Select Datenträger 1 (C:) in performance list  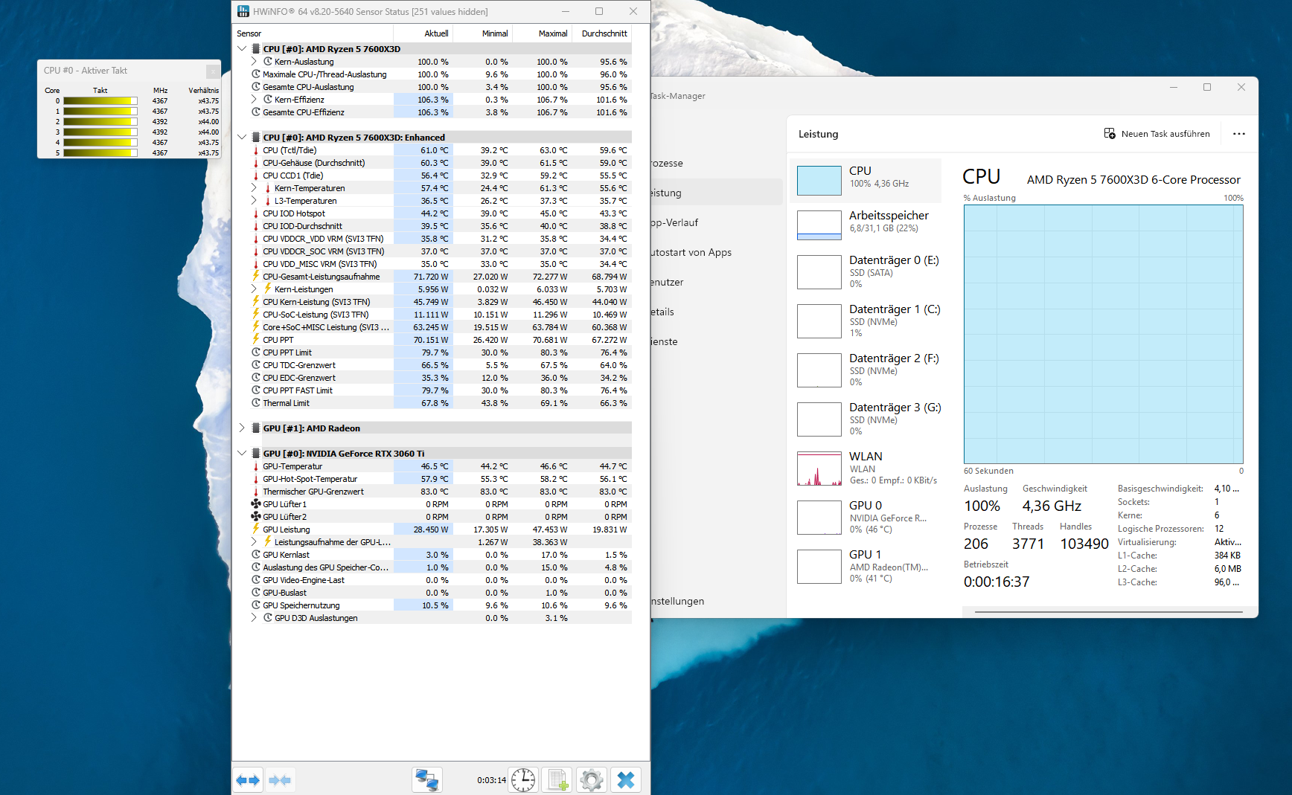[x=866, y=321]
